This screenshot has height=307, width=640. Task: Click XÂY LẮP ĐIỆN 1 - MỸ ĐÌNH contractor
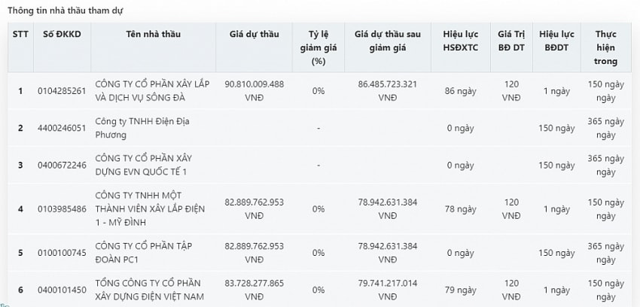click(150, 209)
